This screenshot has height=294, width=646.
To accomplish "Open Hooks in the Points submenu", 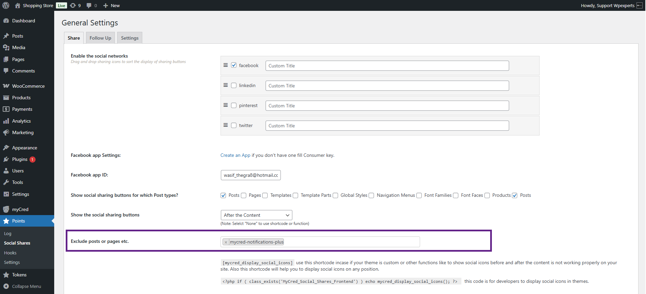I will coord(10,253).
